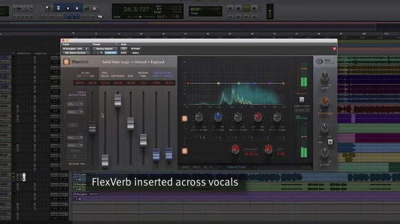Viewport: 400px width, 224px height.
Task: Open the Early Reflections WALL type dropdown
Action: tap(75, 104)
